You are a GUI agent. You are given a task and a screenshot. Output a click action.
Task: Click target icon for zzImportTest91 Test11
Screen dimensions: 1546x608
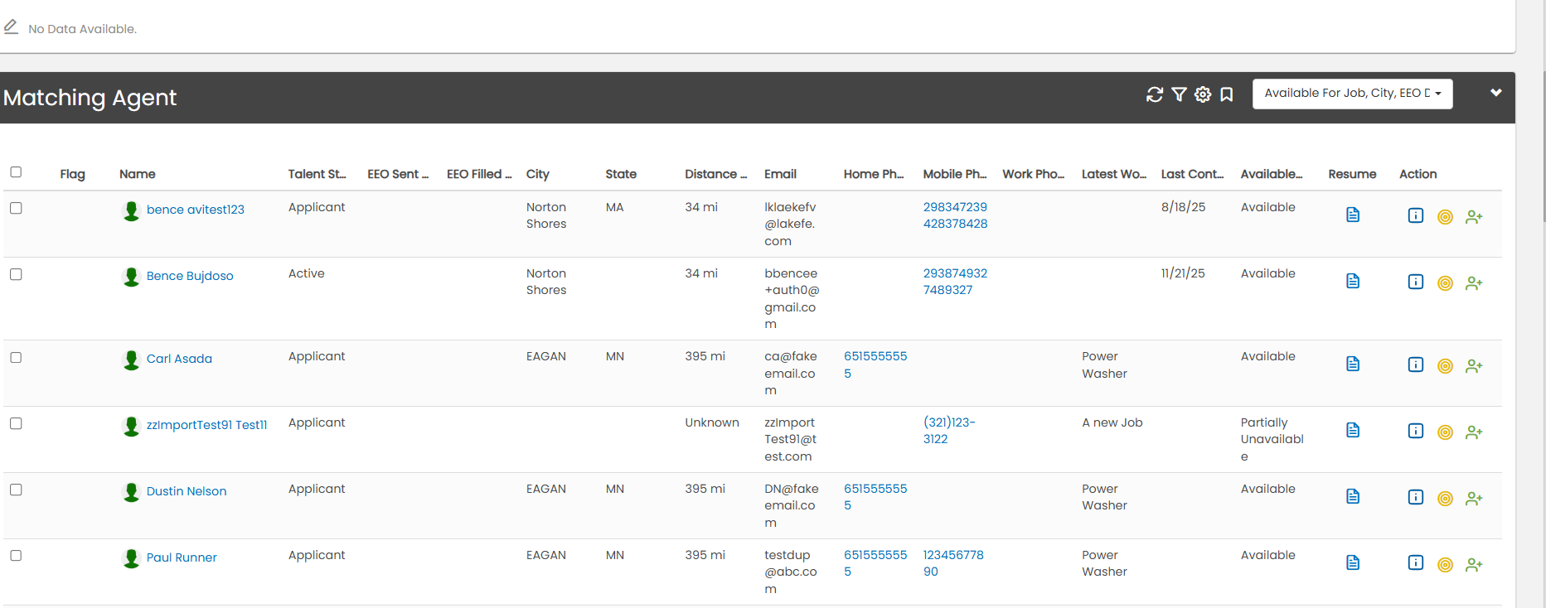(1445, 432)
